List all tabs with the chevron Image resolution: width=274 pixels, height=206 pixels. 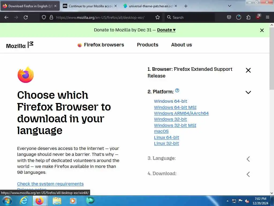230,6
